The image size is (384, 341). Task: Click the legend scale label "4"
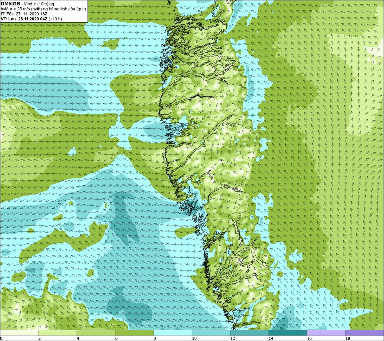(78, 338)
